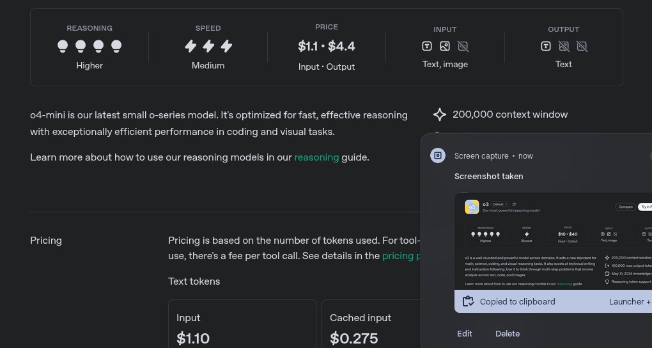Click the Copied to clipboard icon
Screen dimensions: 652x348
point(468,301)
